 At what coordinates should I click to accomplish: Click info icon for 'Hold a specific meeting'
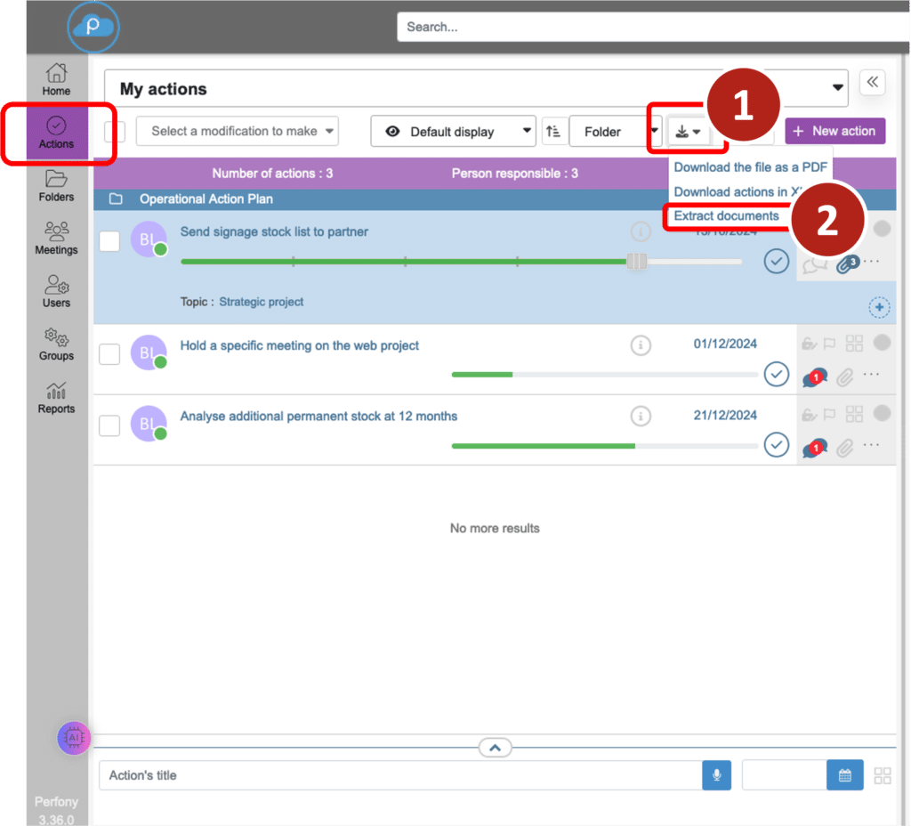[x=640, y=345]
